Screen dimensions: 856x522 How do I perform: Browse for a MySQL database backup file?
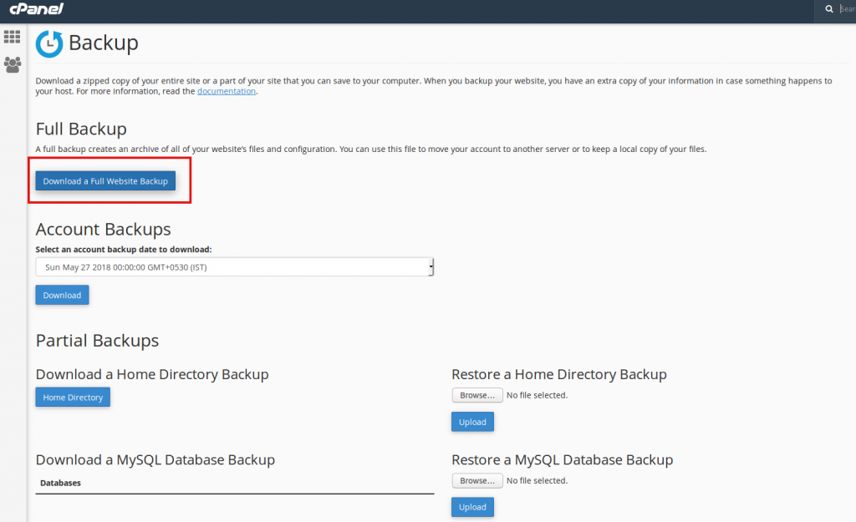click(476, 479)
